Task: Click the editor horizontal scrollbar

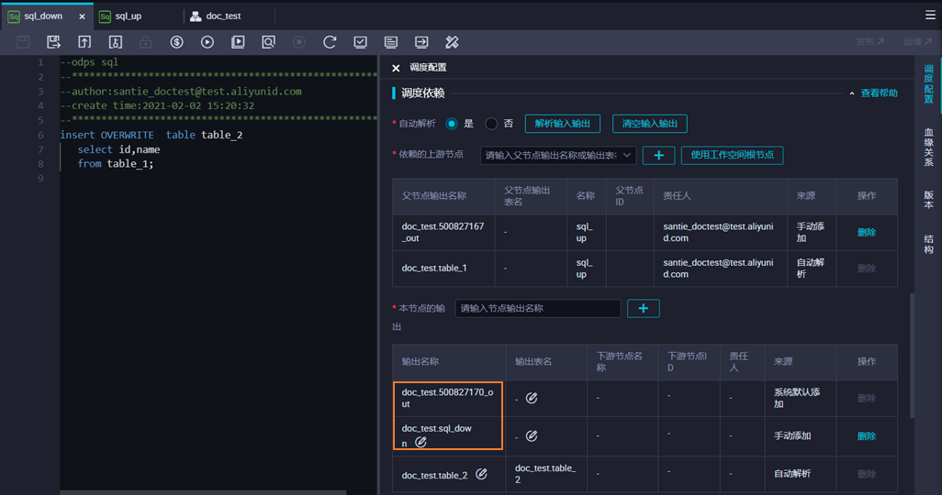Action: coord(203,492)
